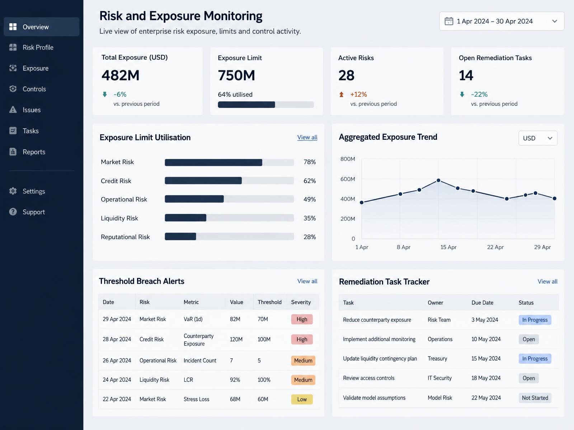
Task: Click Open status for Implement additional monitoring
Action: click(x=529, y=339)
